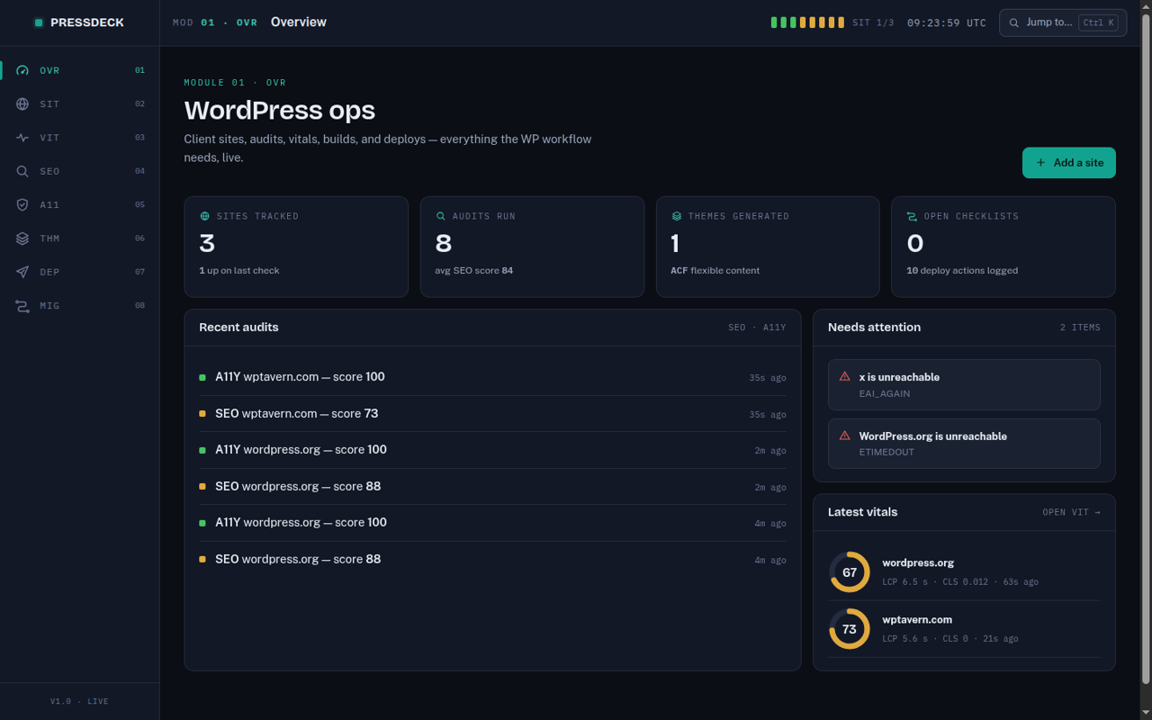This screenshot has width=1152, height=720.
Task: Click the WordPress ops heading
Action: point(280,110)
